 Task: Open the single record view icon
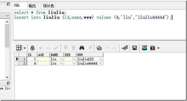pyautogui.click(x=99, y=48)
